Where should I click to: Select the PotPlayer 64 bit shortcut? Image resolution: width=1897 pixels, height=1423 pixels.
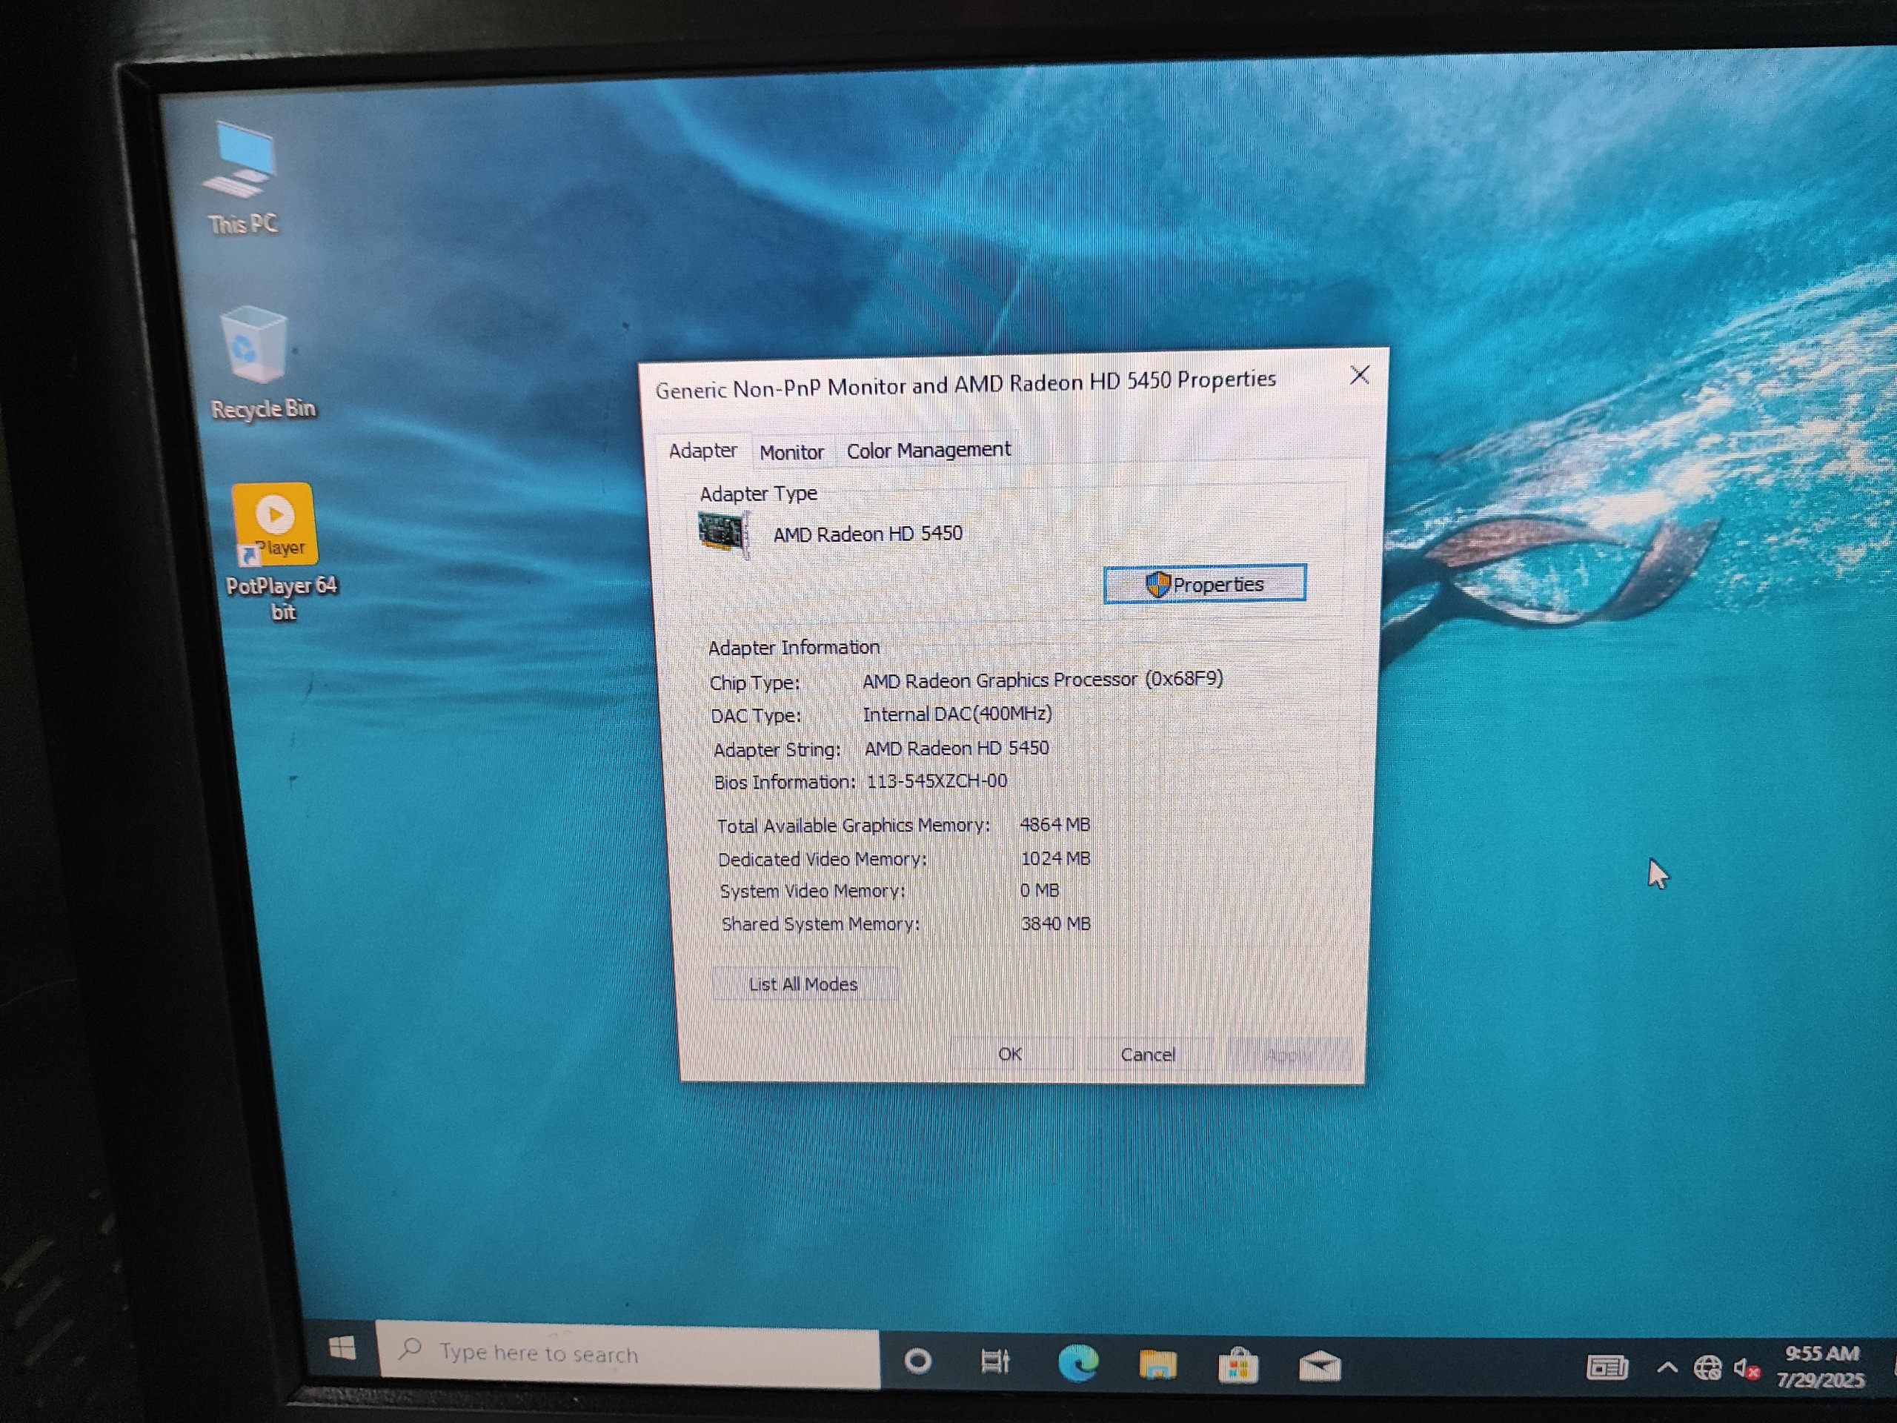(279, 552)
